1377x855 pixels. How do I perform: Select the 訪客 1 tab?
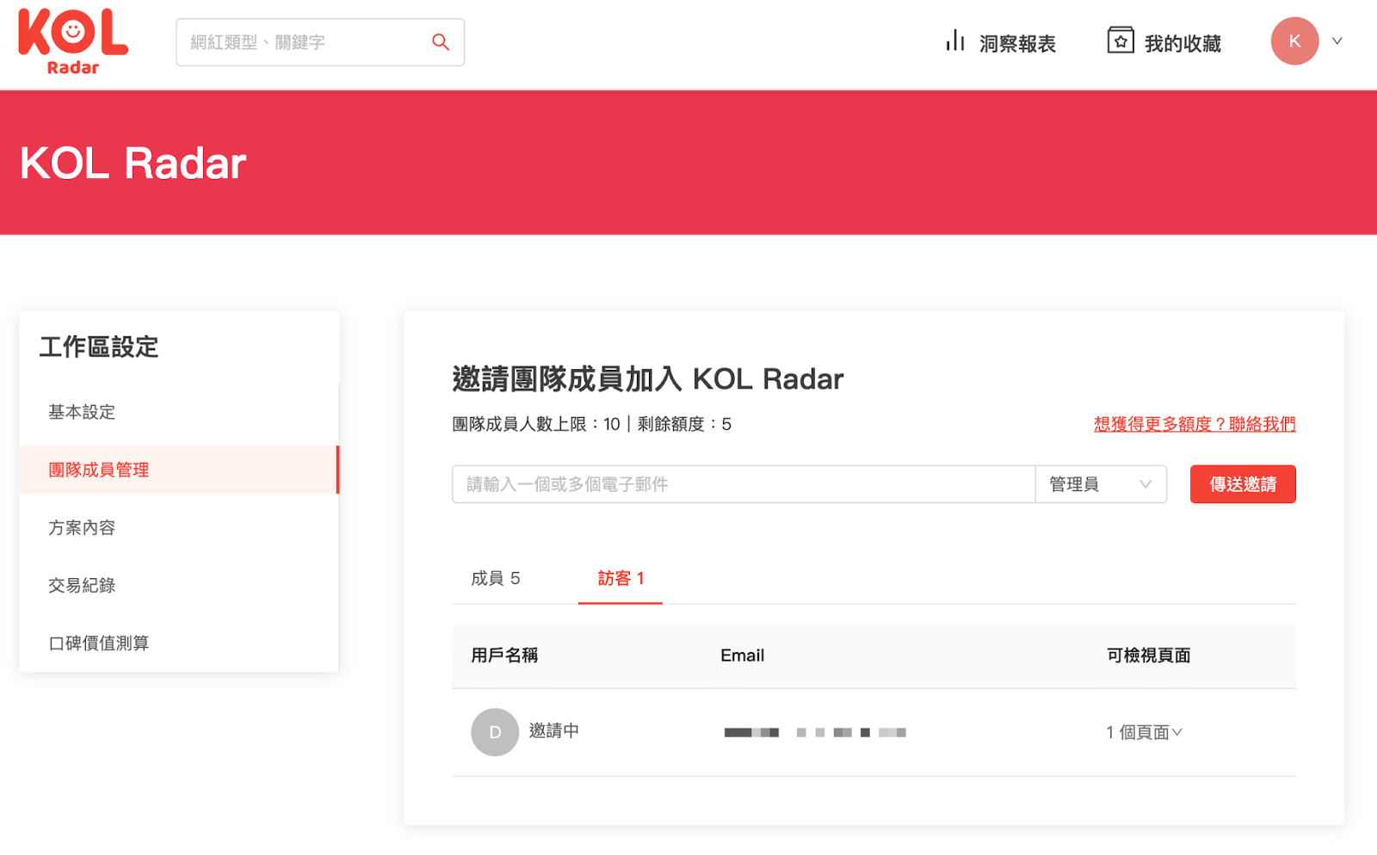(621, 578)
